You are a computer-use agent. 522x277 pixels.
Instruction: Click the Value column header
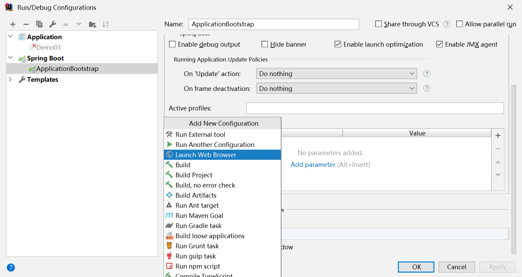click(x=417, y=133)
